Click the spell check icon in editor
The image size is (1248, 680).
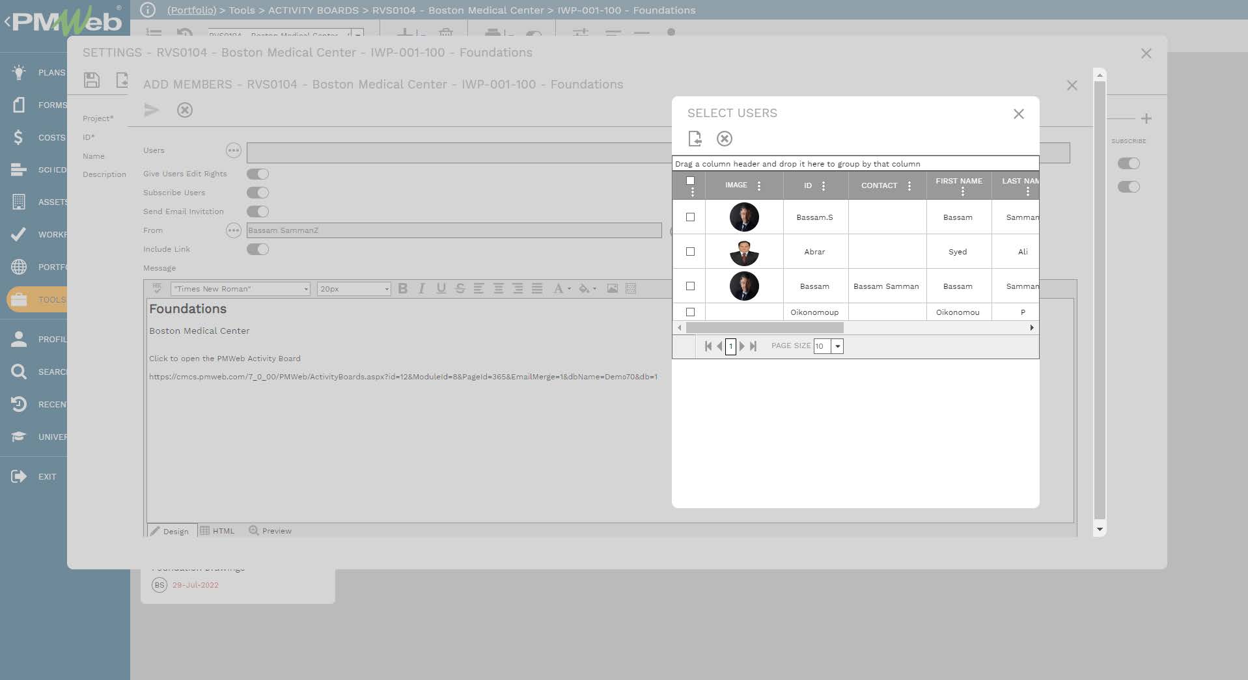157,288
